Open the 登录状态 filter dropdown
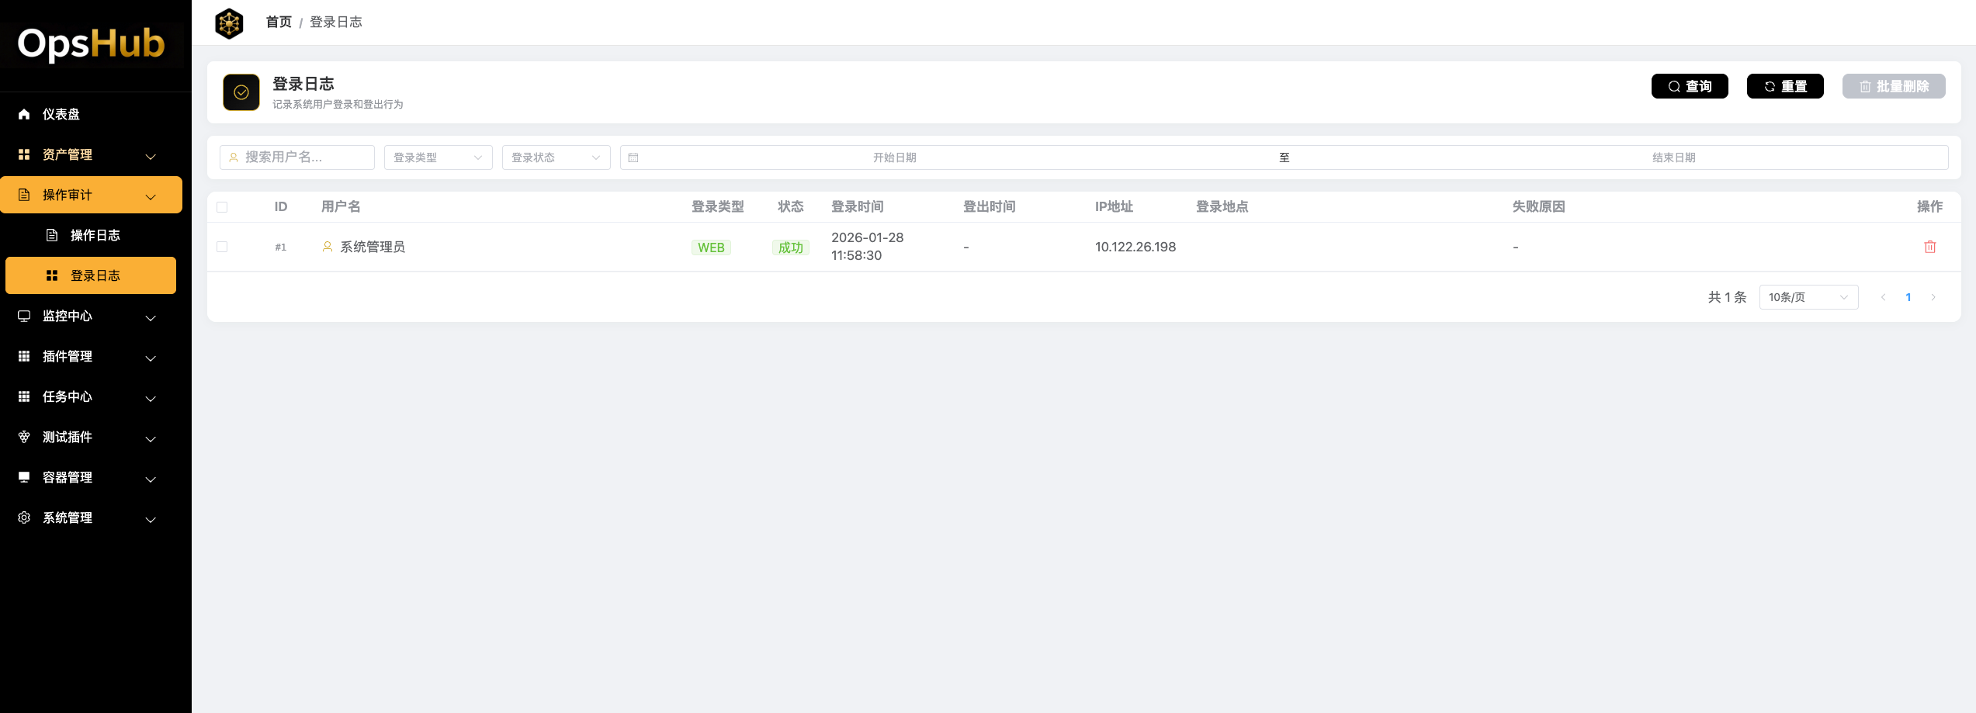This screenshot has height=713, width=1976. tap(556, 157)
